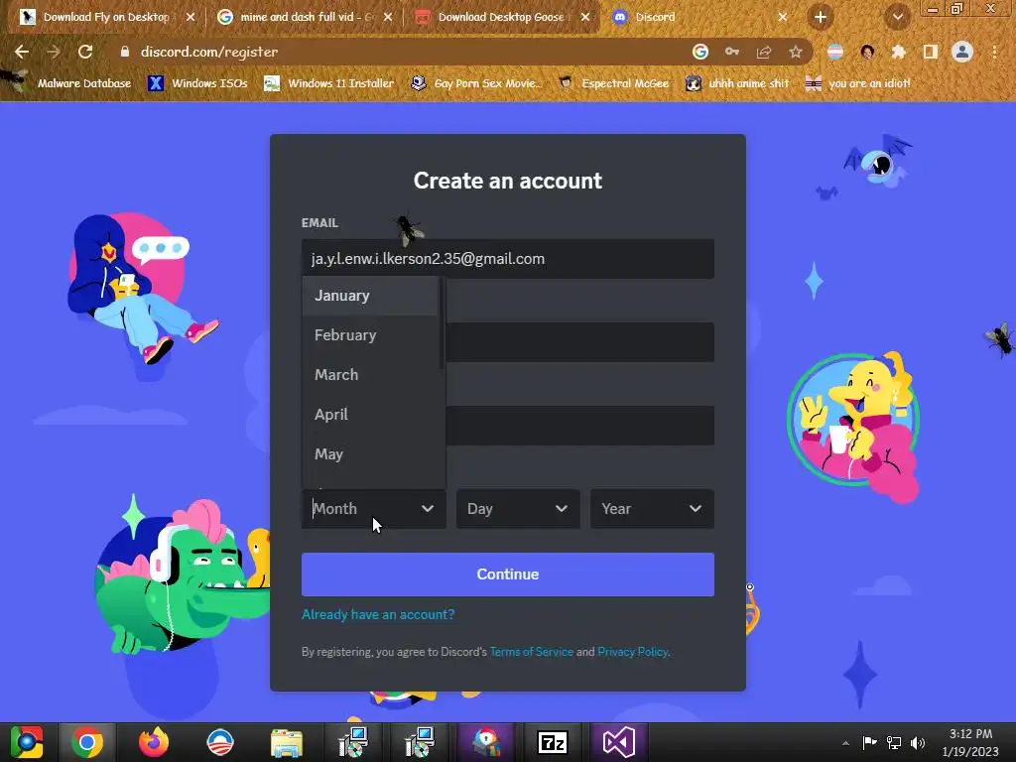Image resolution: width=1016 pixels, height=762 pixels.
Task: Show hidden tray icons arrow
Action: pos(845,743)
